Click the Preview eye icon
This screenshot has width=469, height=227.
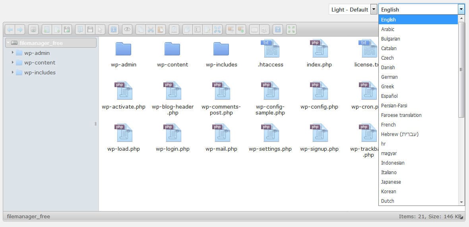tap(127, 29)
